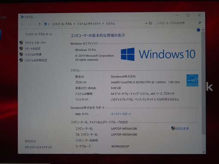Open システムの詳細設定 link
219x164 pixels.
(36, 60)
